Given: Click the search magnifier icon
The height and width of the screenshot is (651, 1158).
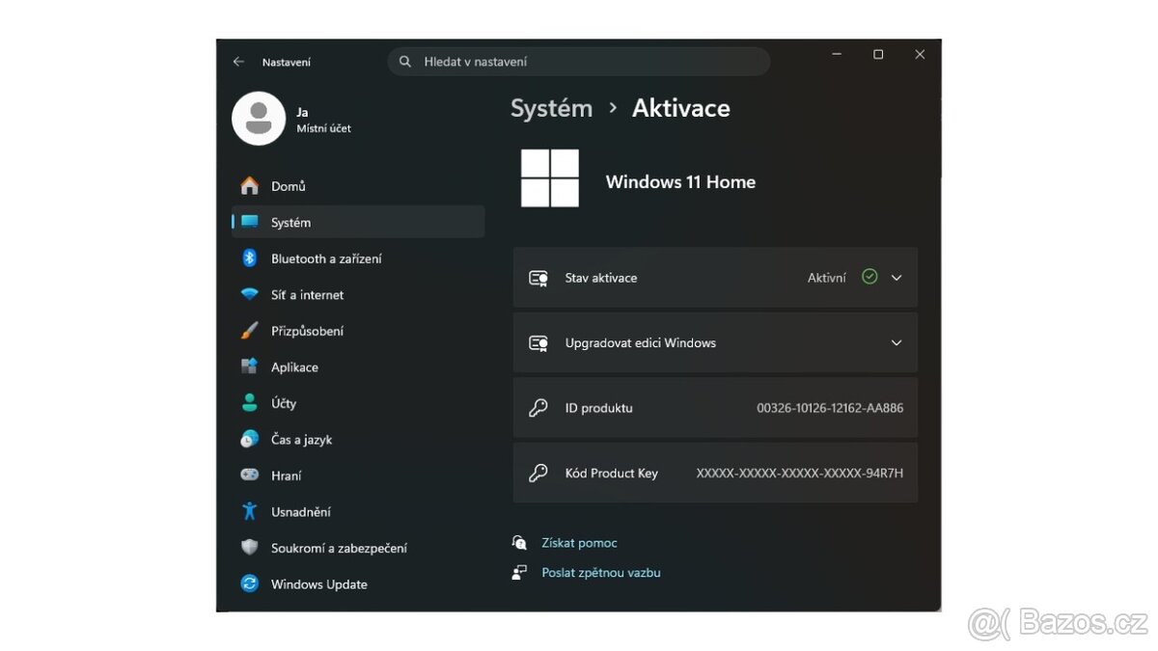Looking at the screenshot, I should point(405,62).
